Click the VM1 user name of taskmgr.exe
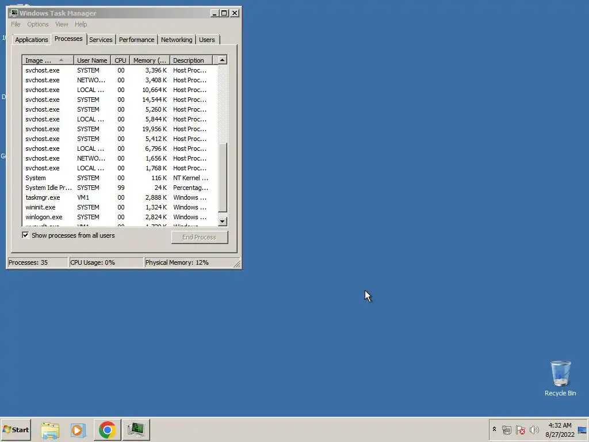Image resolution: width=589 pixels, height=442 pixels. (x=83, y=197)
